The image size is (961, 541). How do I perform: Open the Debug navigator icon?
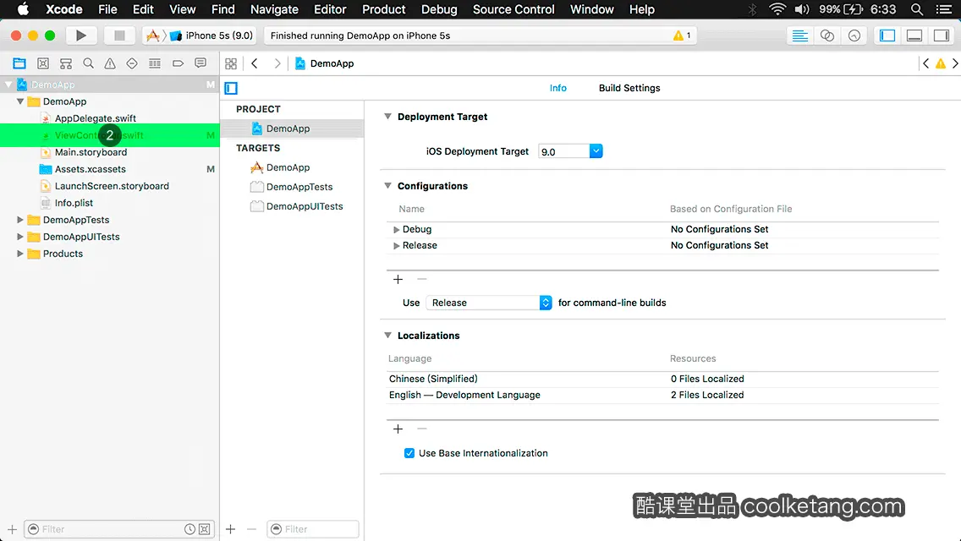155,63
